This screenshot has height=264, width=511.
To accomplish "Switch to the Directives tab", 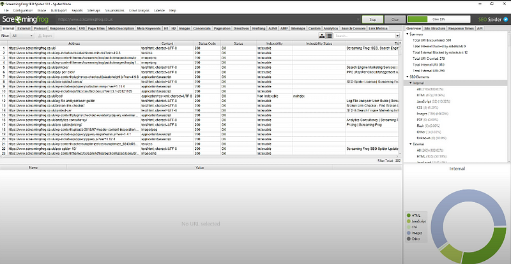I will 241,29.
